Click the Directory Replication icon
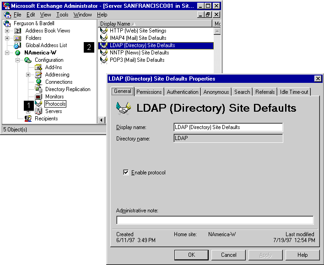The width and height of the screenshot is (324, 265). pos(38,89)
